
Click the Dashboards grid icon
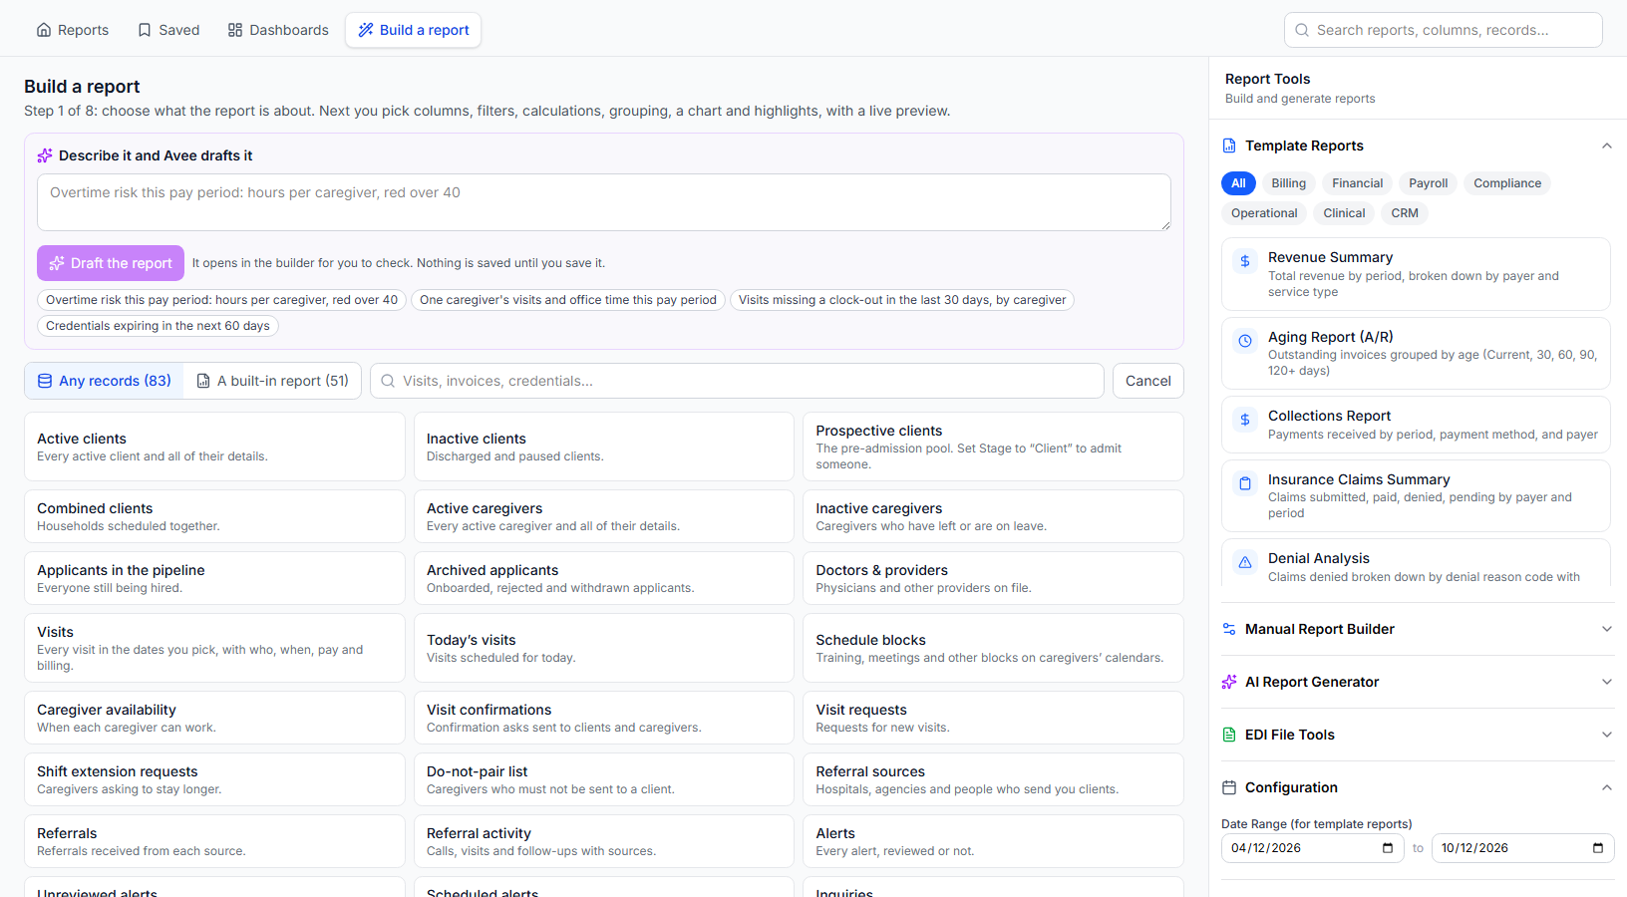click(235, 30)
